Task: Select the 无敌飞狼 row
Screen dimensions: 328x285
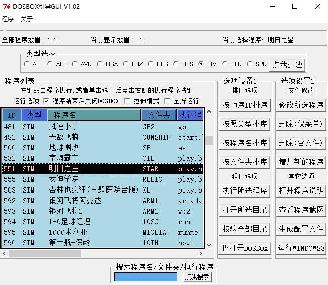Action: (102, 137)
